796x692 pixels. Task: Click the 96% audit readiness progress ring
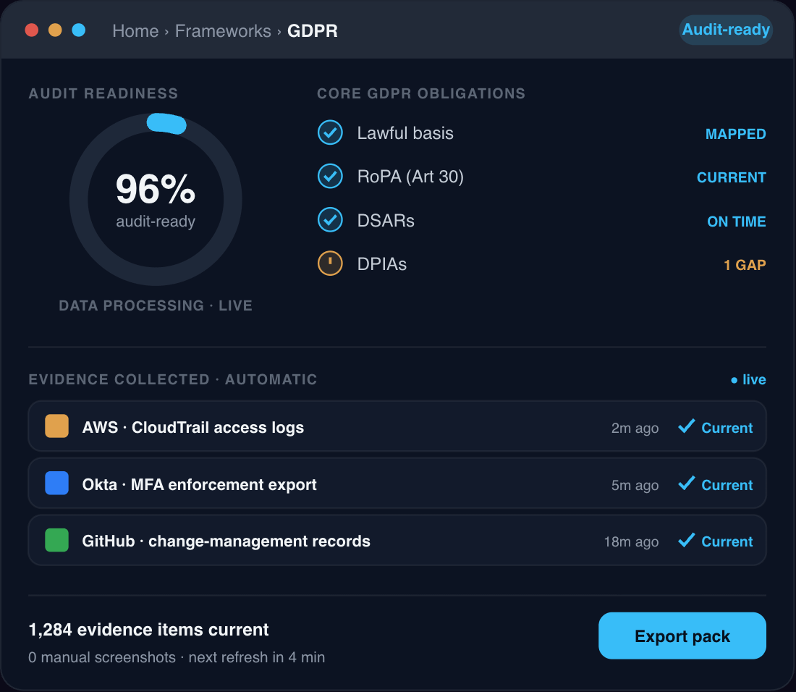156,200
